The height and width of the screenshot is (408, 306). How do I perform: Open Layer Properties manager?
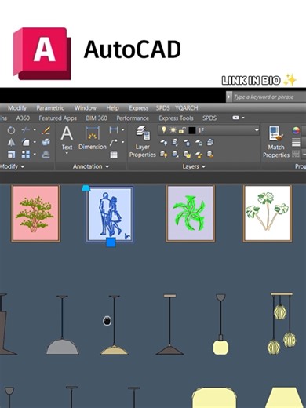click(x=143, y=142)
